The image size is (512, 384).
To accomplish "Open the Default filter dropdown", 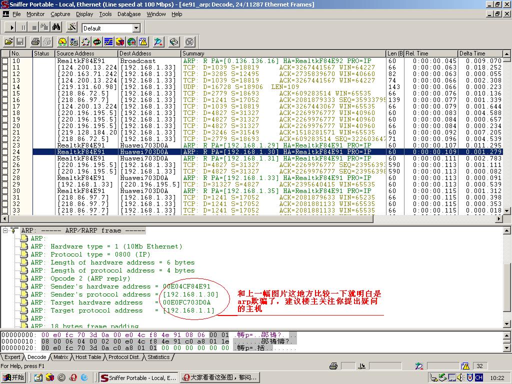I will pos(135,28).
